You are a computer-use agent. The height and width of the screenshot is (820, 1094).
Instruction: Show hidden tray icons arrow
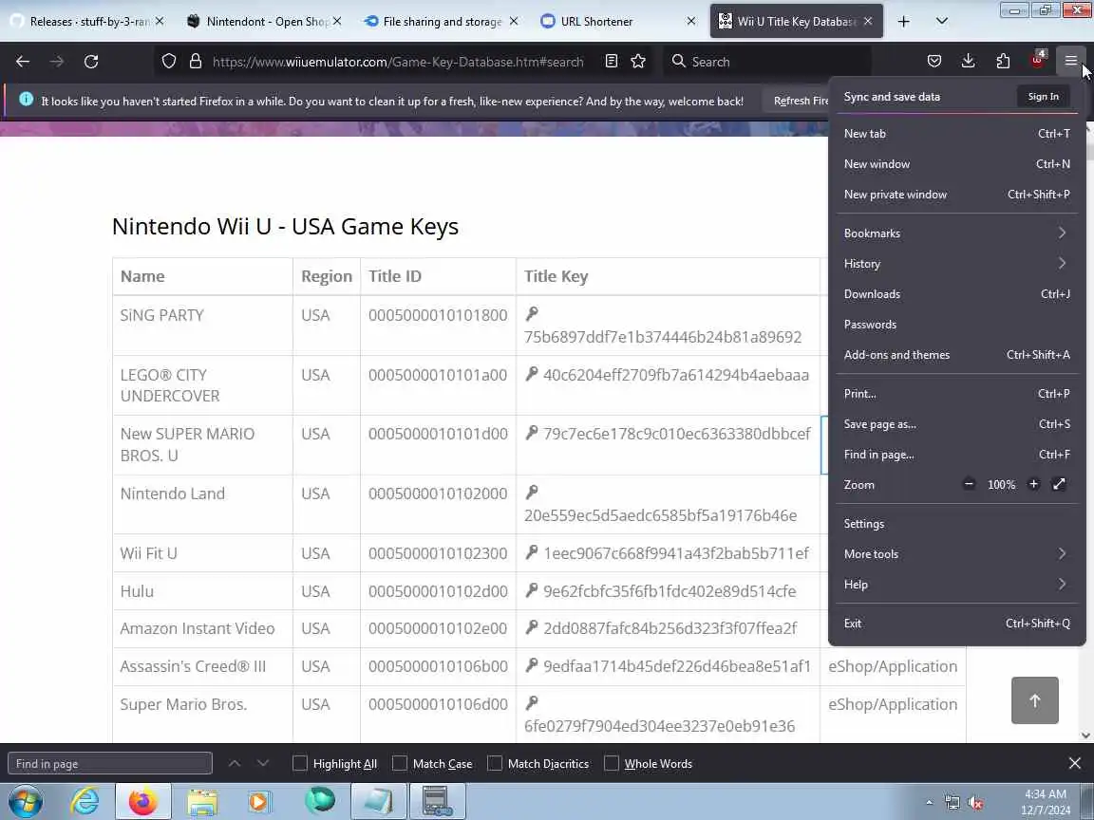929,803
